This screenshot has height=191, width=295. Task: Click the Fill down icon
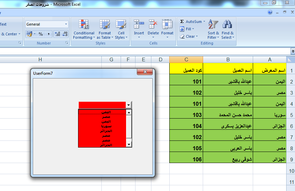(x=182, y=29)
